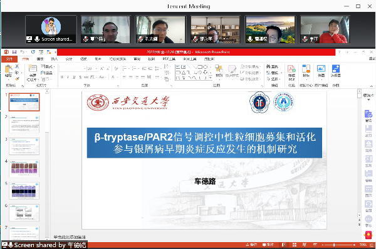The height and width of the screenshot is (249, 376).
Task: Undo the last action in PowerPoint
Action: point(23,52)
